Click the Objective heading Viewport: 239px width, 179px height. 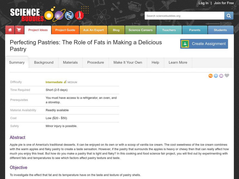pos(19,167)
